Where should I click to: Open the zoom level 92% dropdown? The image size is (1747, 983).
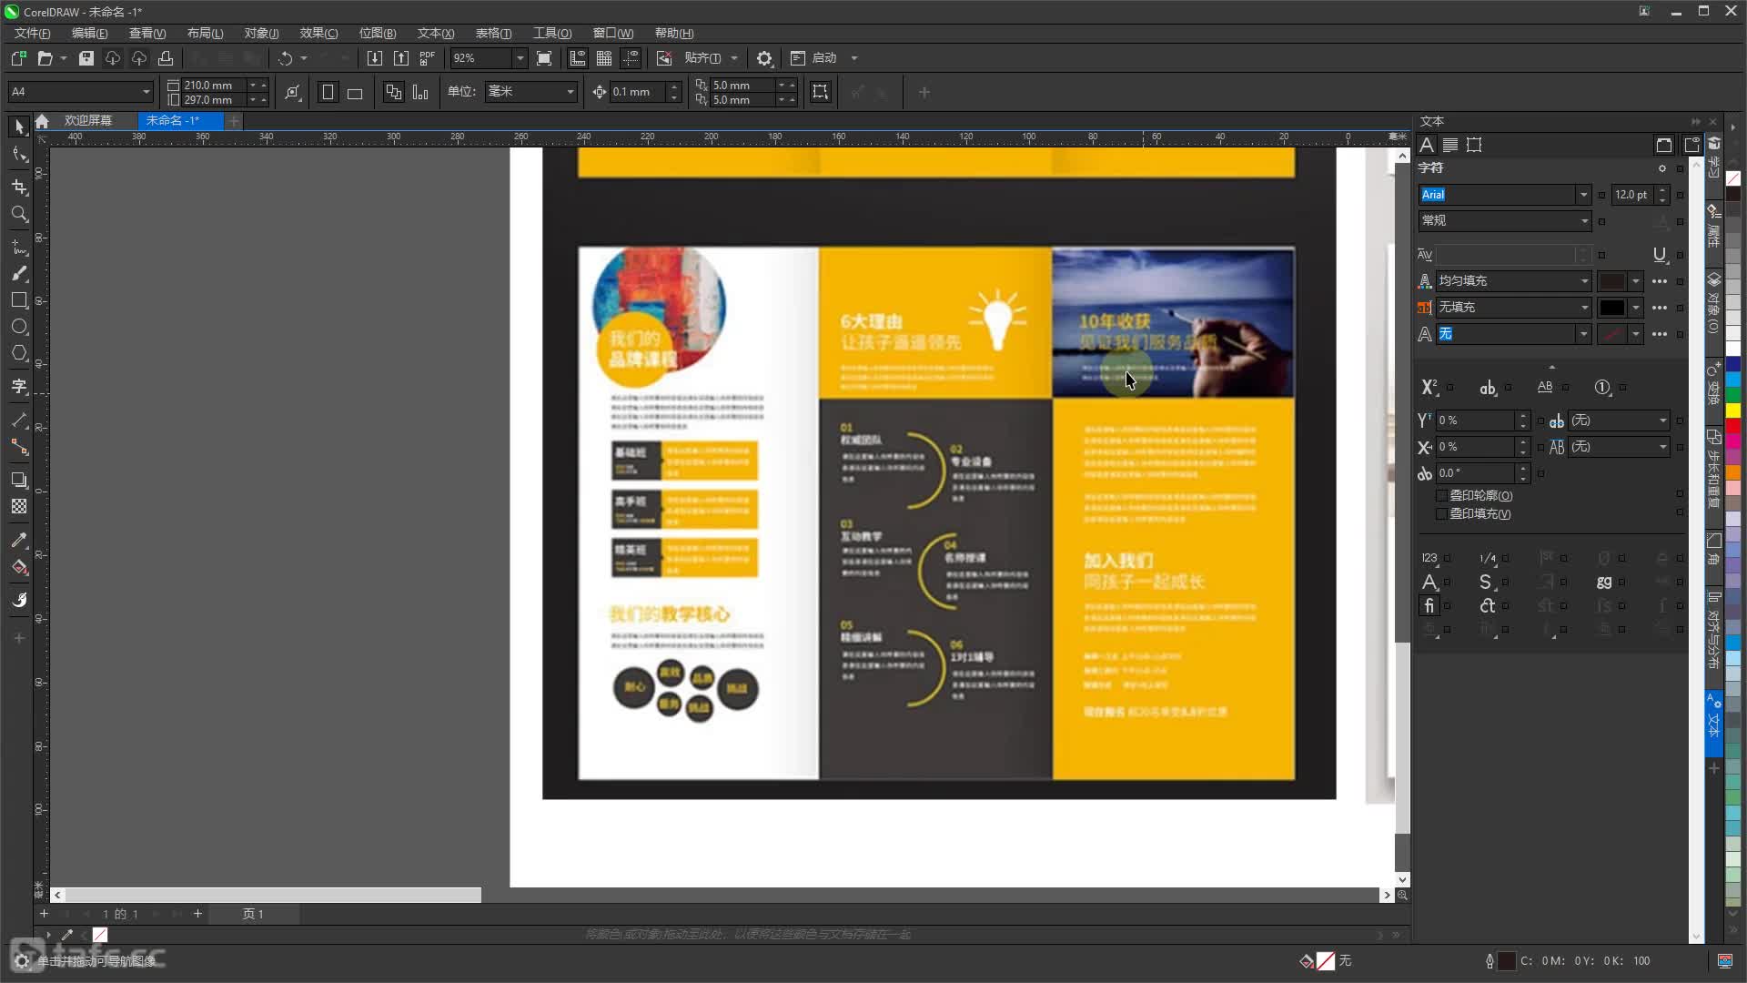pyautogui.click(x=520, y=58)
